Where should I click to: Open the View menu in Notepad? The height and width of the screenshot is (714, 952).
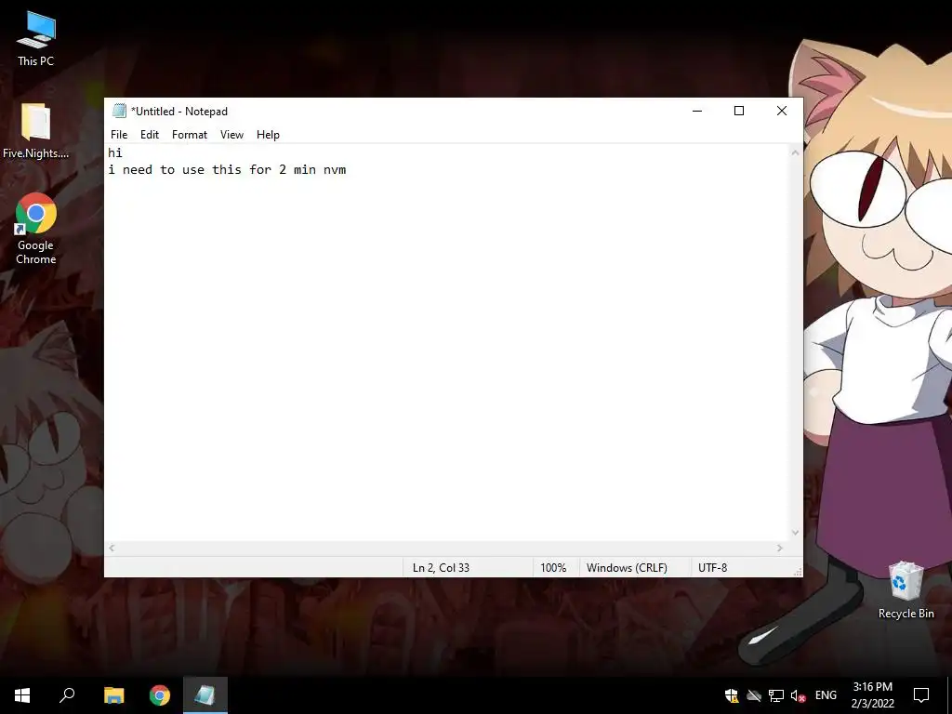tap(231, 135)
